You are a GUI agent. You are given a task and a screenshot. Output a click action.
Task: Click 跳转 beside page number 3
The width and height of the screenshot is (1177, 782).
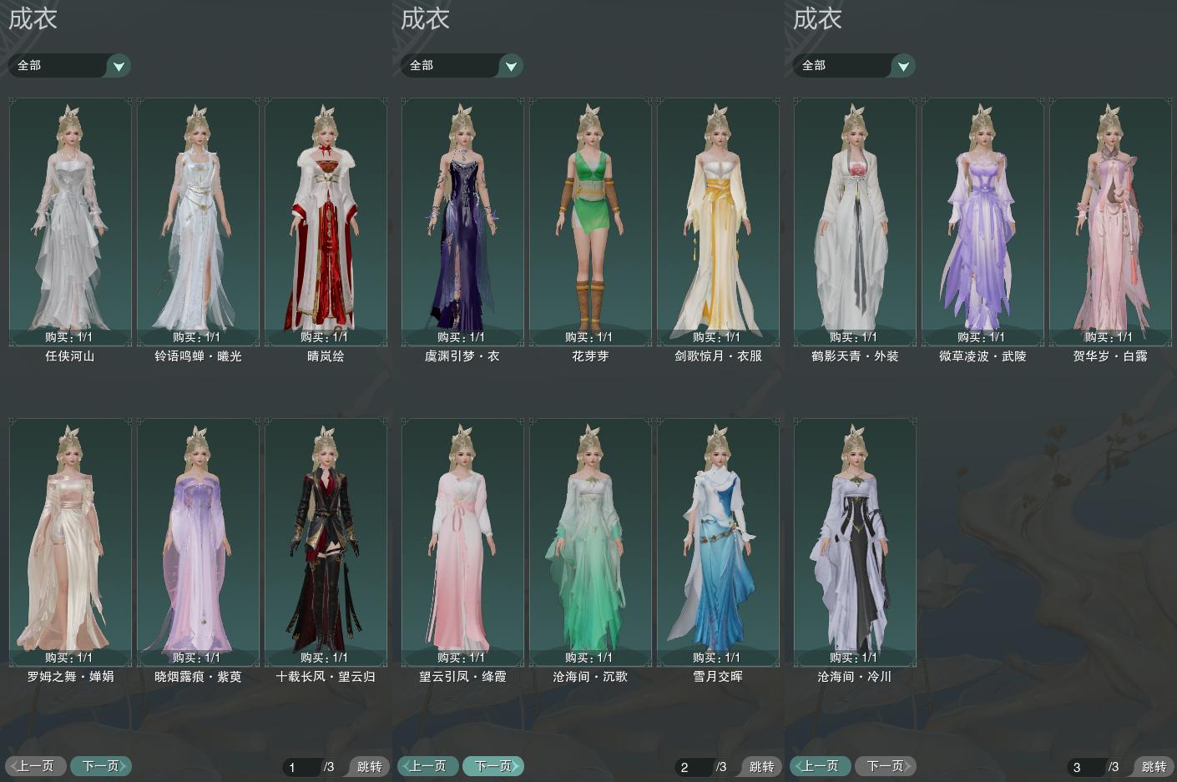(x=1154, y=766)
